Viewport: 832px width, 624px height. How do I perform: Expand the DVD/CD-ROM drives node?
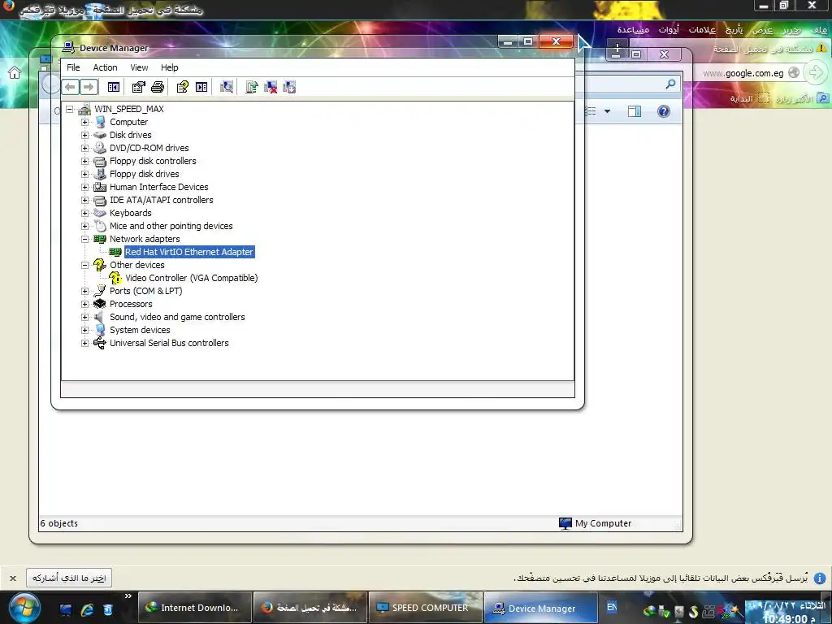point(84,148)
